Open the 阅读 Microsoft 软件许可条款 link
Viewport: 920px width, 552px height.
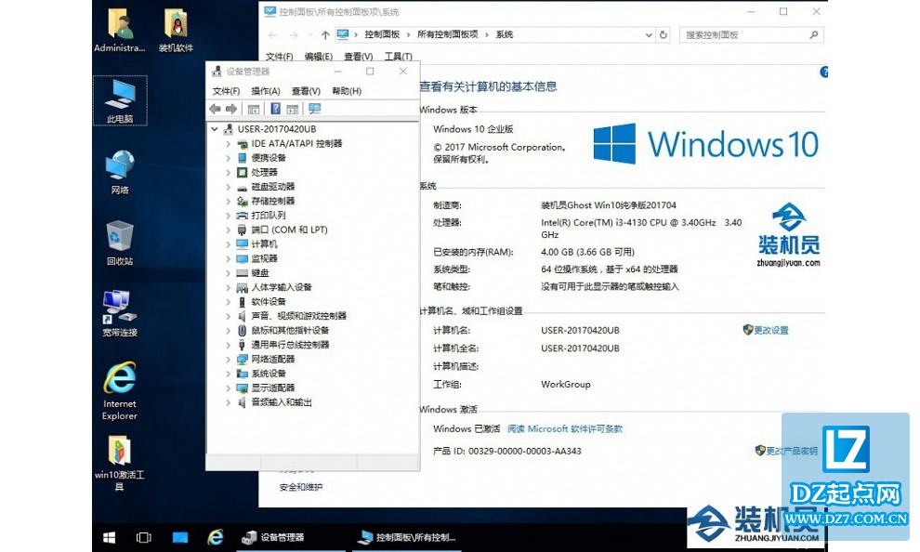pyautogui.click(x=564, y=429)
